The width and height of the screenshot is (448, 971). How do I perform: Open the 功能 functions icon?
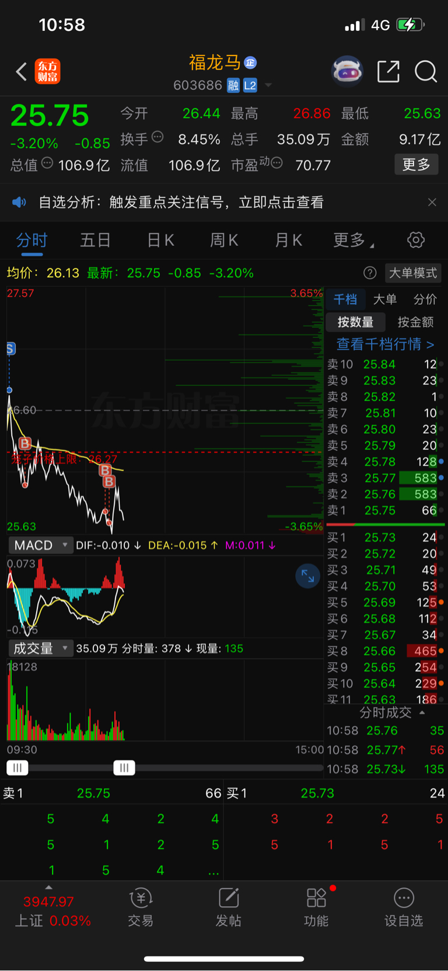click(316, 907)
